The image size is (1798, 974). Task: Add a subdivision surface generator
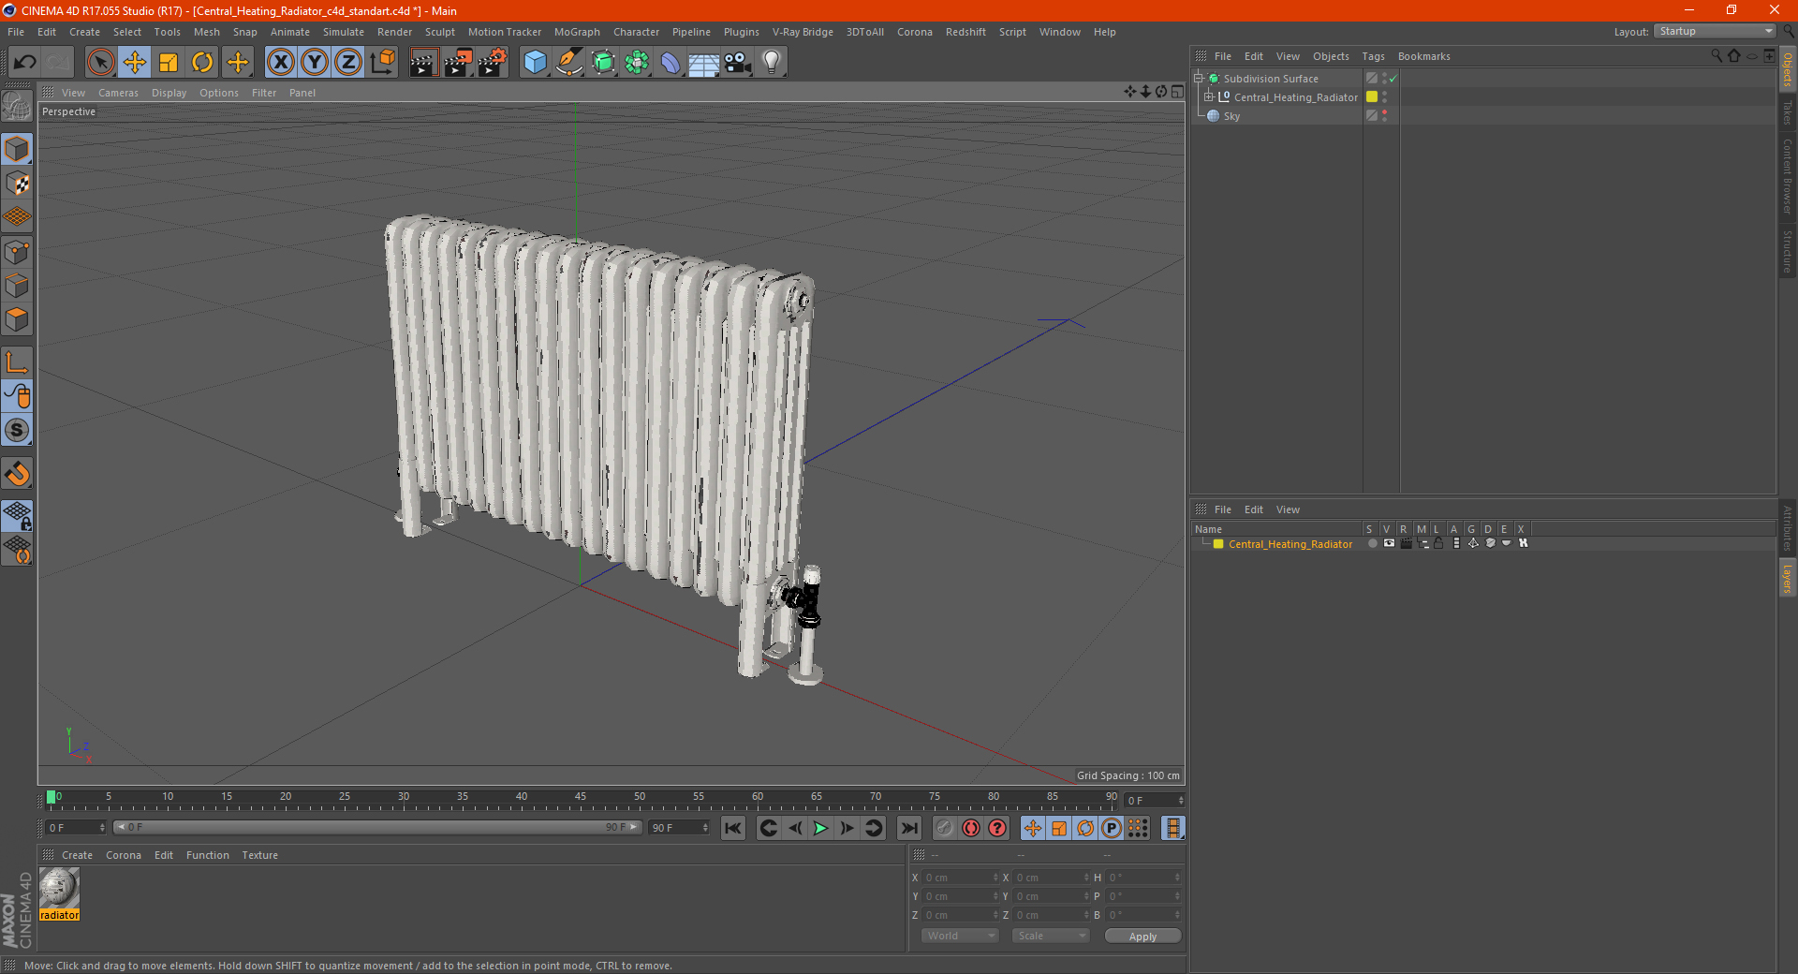(603, 63)
